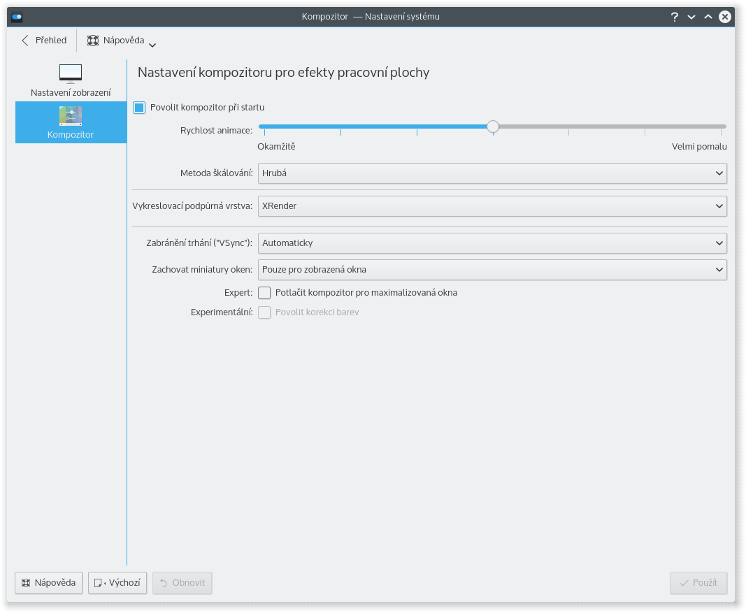This screenshot has height=613, width=746.
Task: Enable Potlačit kompozitor pro maximalizovaná okna
Action: point(264,293)
